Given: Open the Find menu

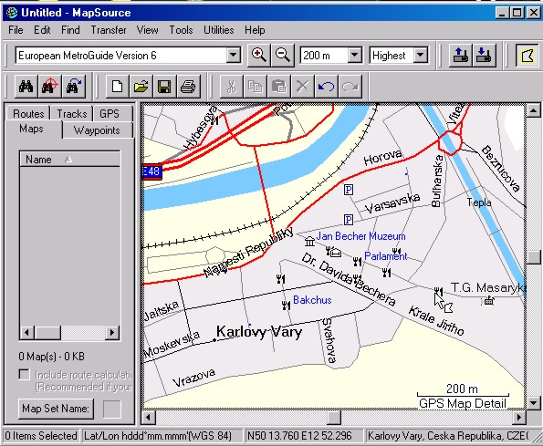Looking at the screenshot, I should click(70, 30).
